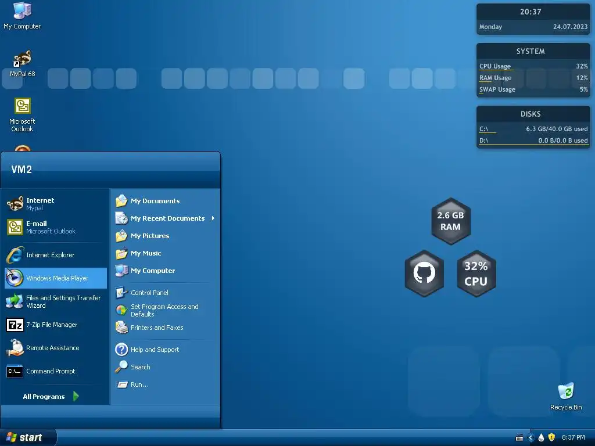Image resolution: width=595 pixels, height=446 pixels.
Task: Open My Computer desktop icon
Action: pyautogui.click(x=22, y=16)
